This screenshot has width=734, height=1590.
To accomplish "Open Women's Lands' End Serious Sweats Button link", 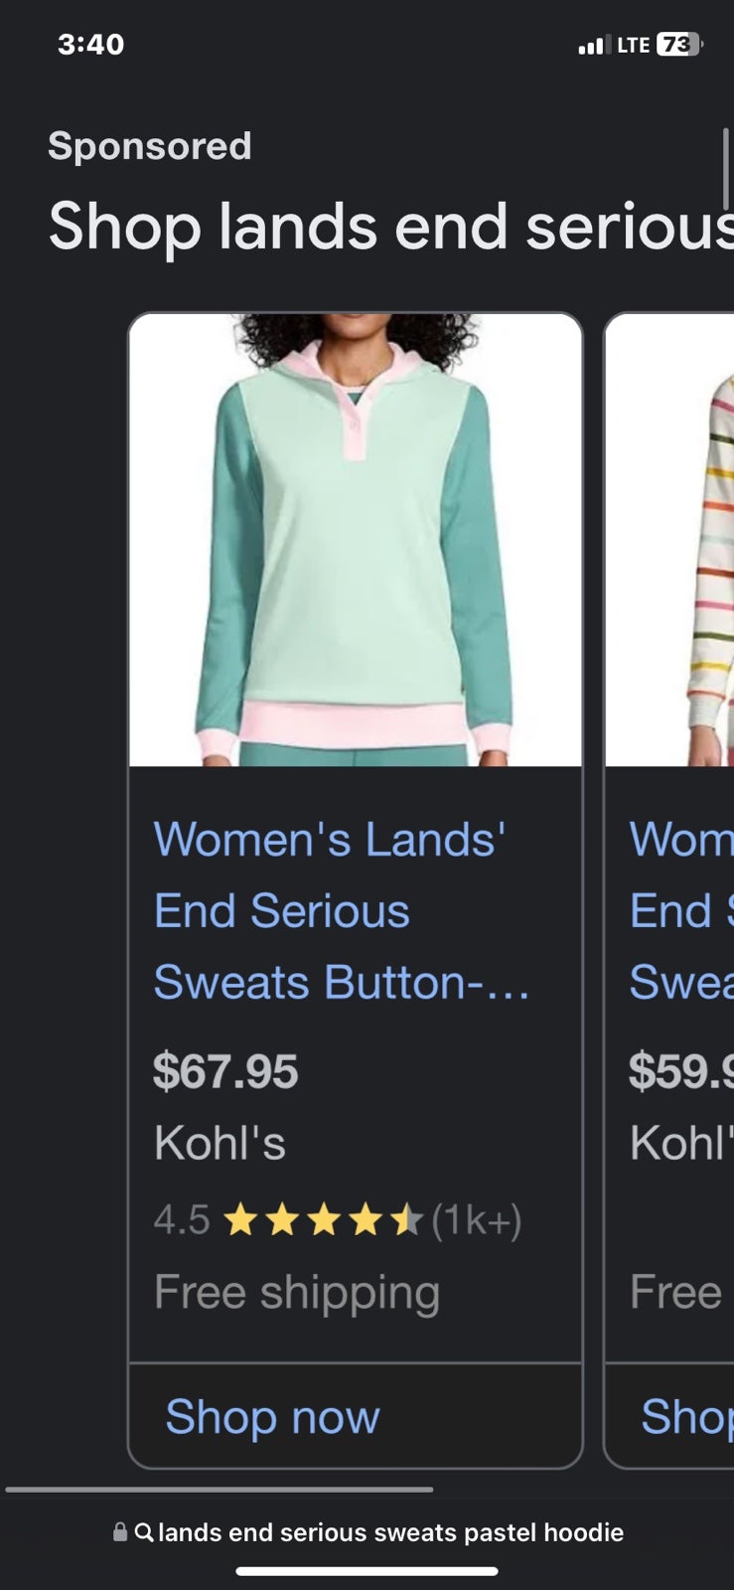I will [342, 910].
